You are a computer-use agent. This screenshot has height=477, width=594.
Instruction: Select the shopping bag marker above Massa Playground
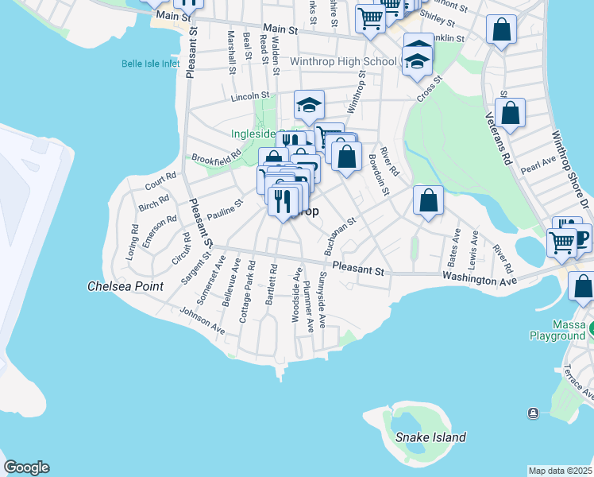(582, 289)
